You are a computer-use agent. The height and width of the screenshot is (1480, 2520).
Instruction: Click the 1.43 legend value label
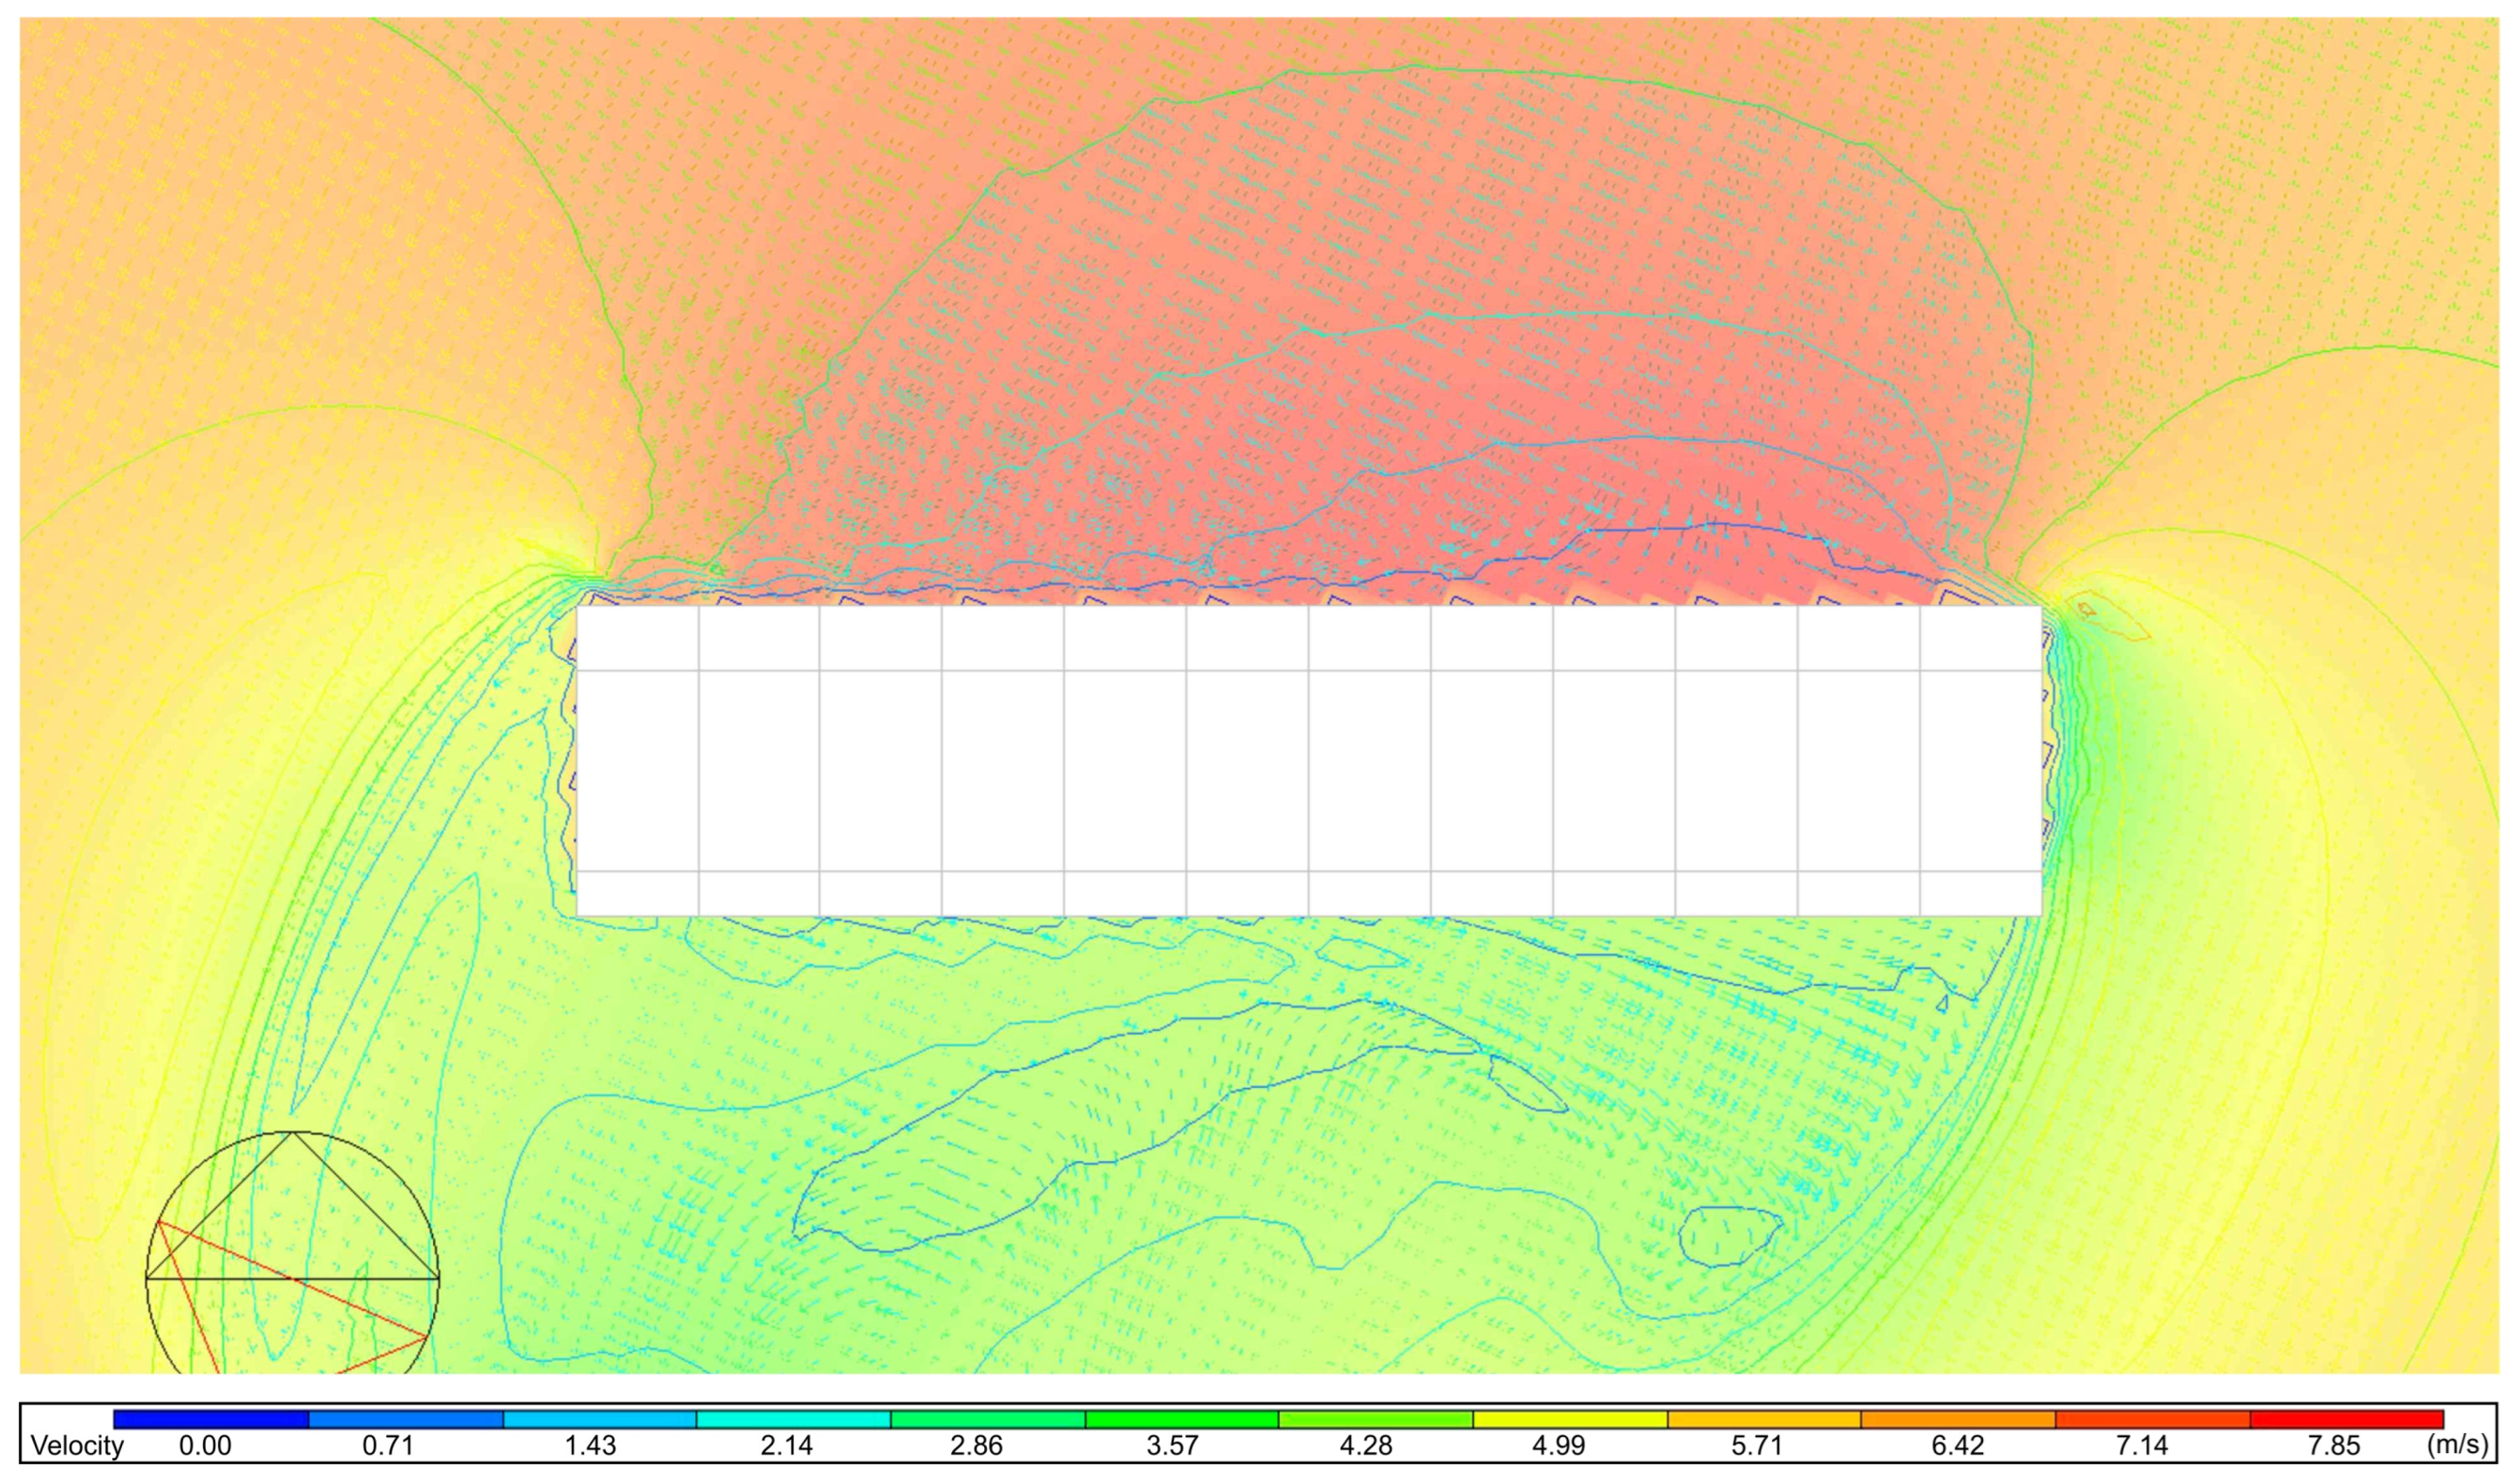click(x=591, y=1446)
